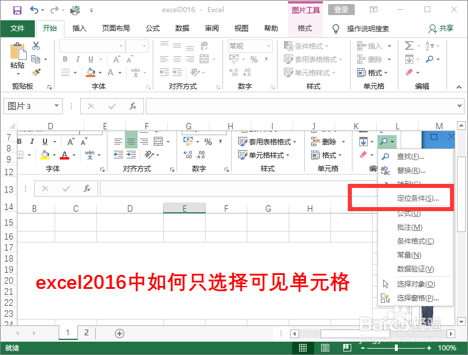
Task: Click the percent style button in top ribbon
Action: click(x=254, y=60)
